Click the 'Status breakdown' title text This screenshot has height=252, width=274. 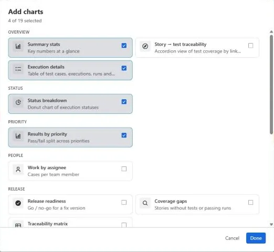(x=47, y=100)
